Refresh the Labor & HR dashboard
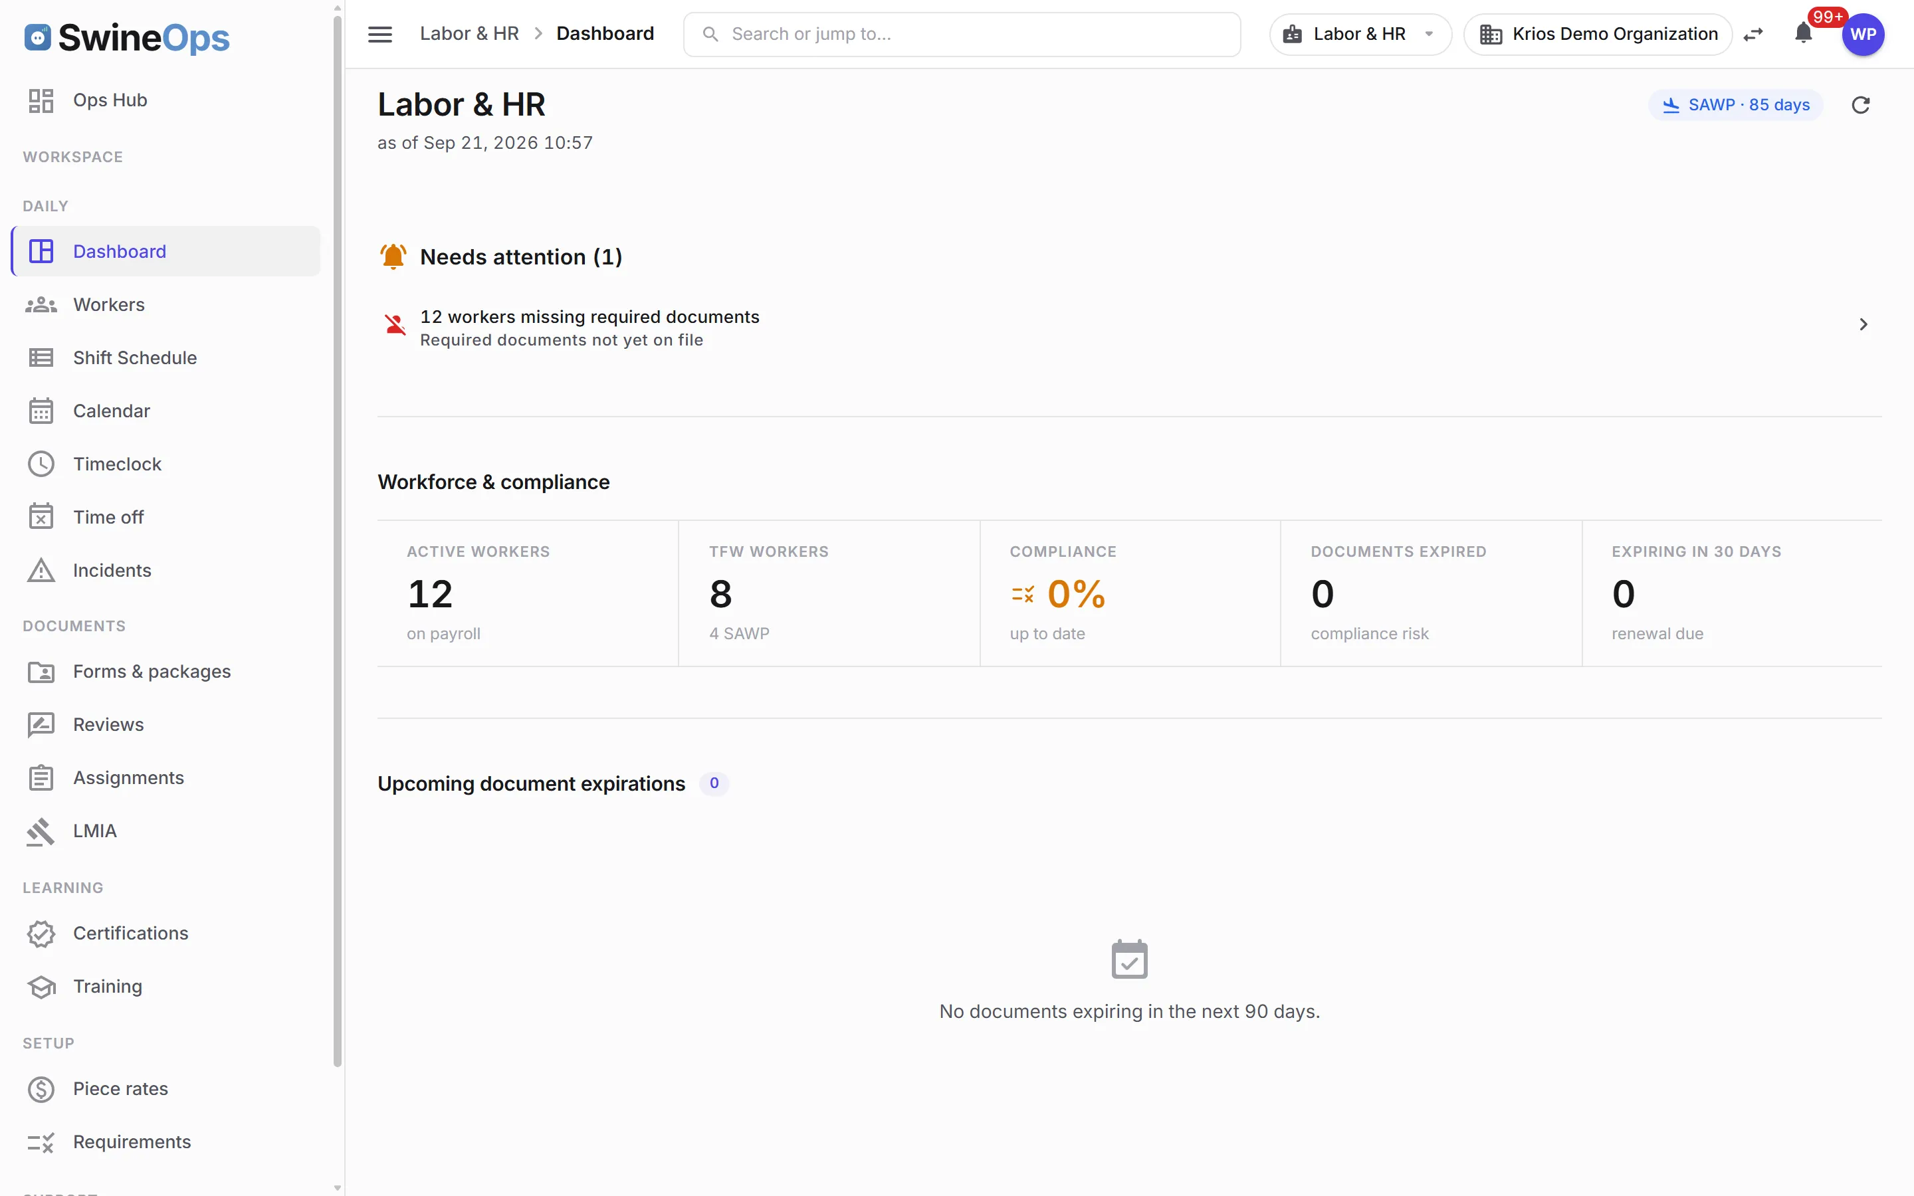The image size is (1914, 1196). coord(1860,105)
